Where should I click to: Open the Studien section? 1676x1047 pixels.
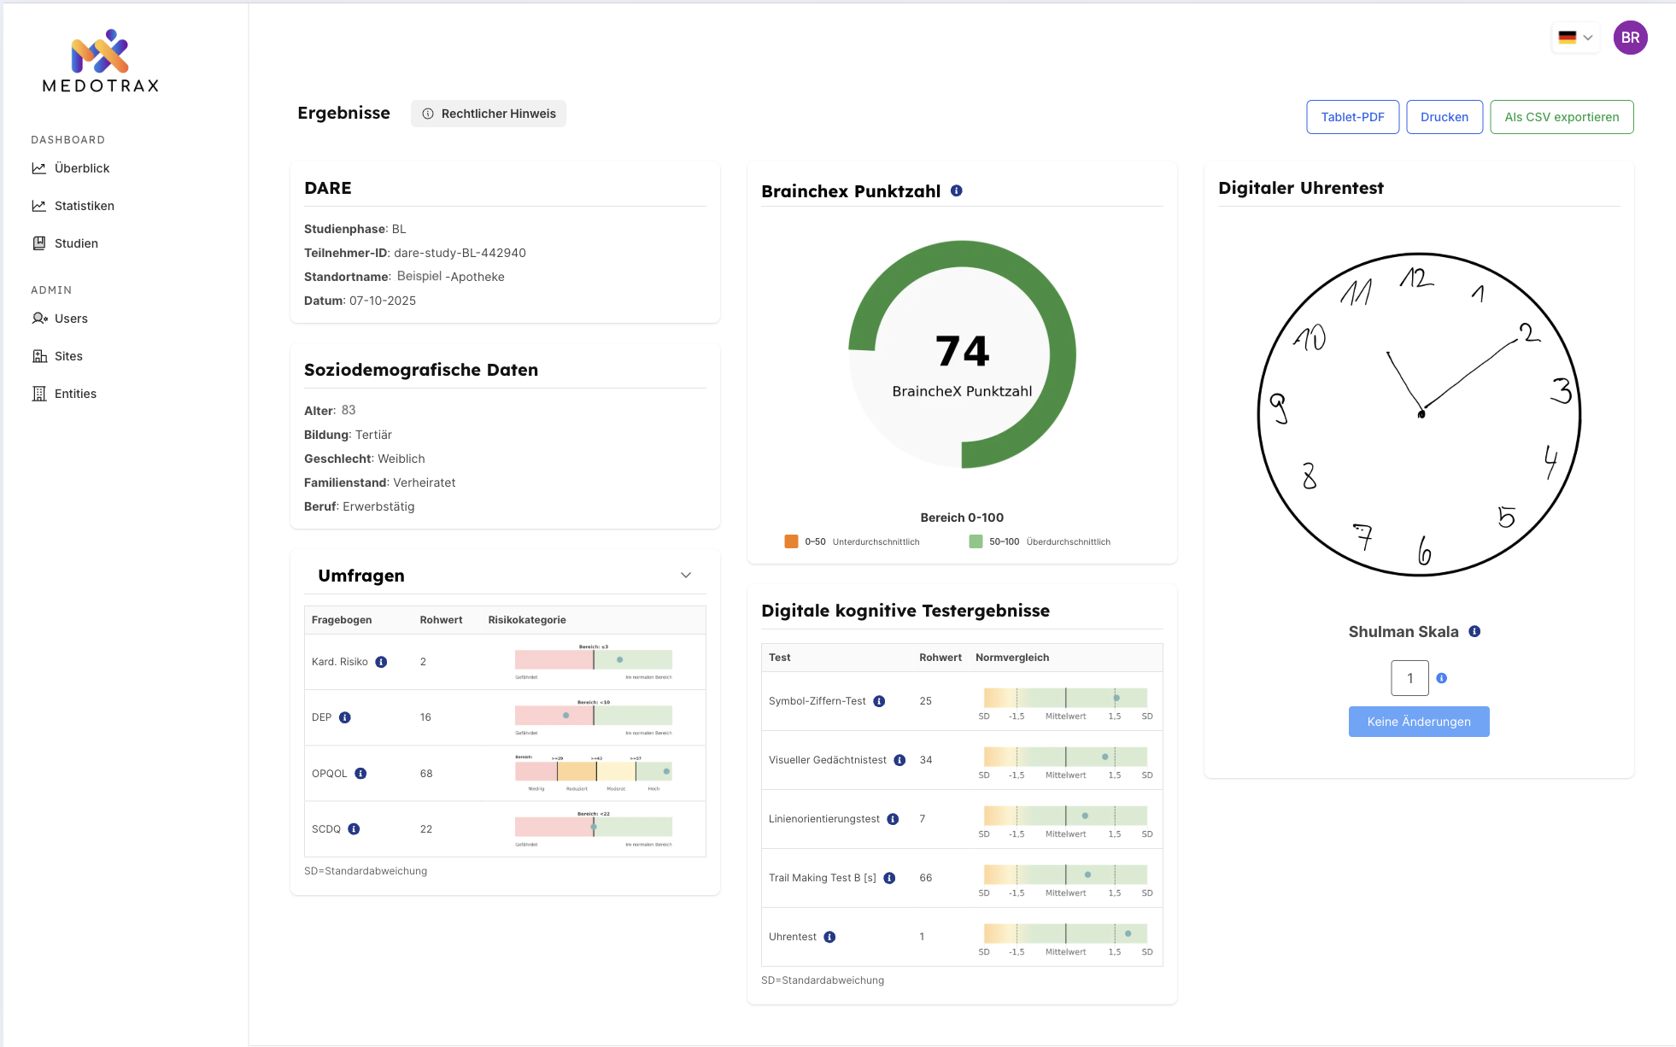[x=76, y=243]
